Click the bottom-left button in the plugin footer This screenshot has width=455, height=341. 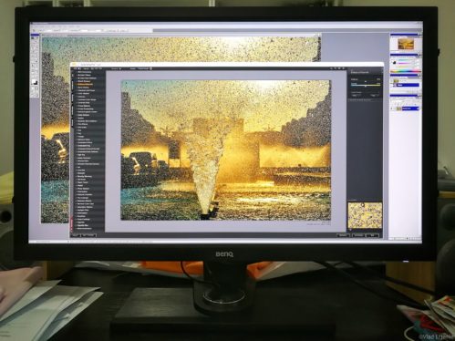tap(76, 235)
